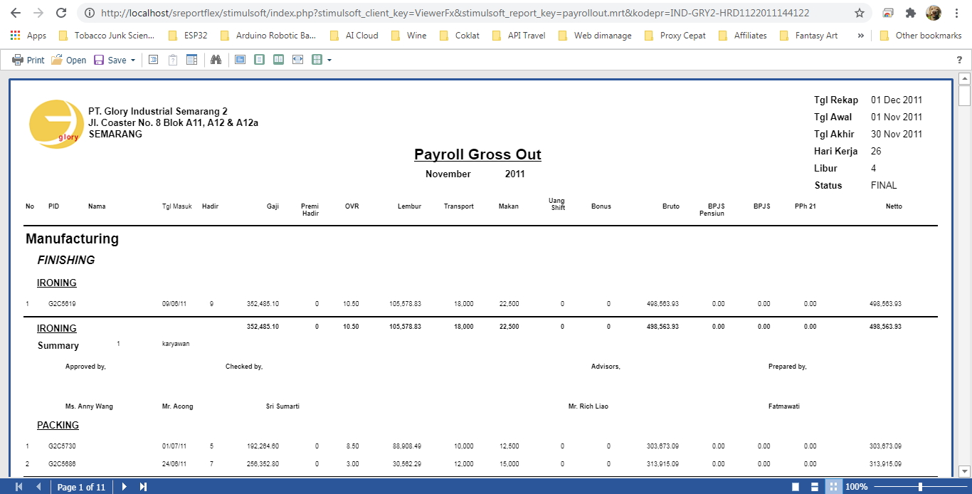
Task: Open Find with the binoculars icon
Action: pos(216,60)
